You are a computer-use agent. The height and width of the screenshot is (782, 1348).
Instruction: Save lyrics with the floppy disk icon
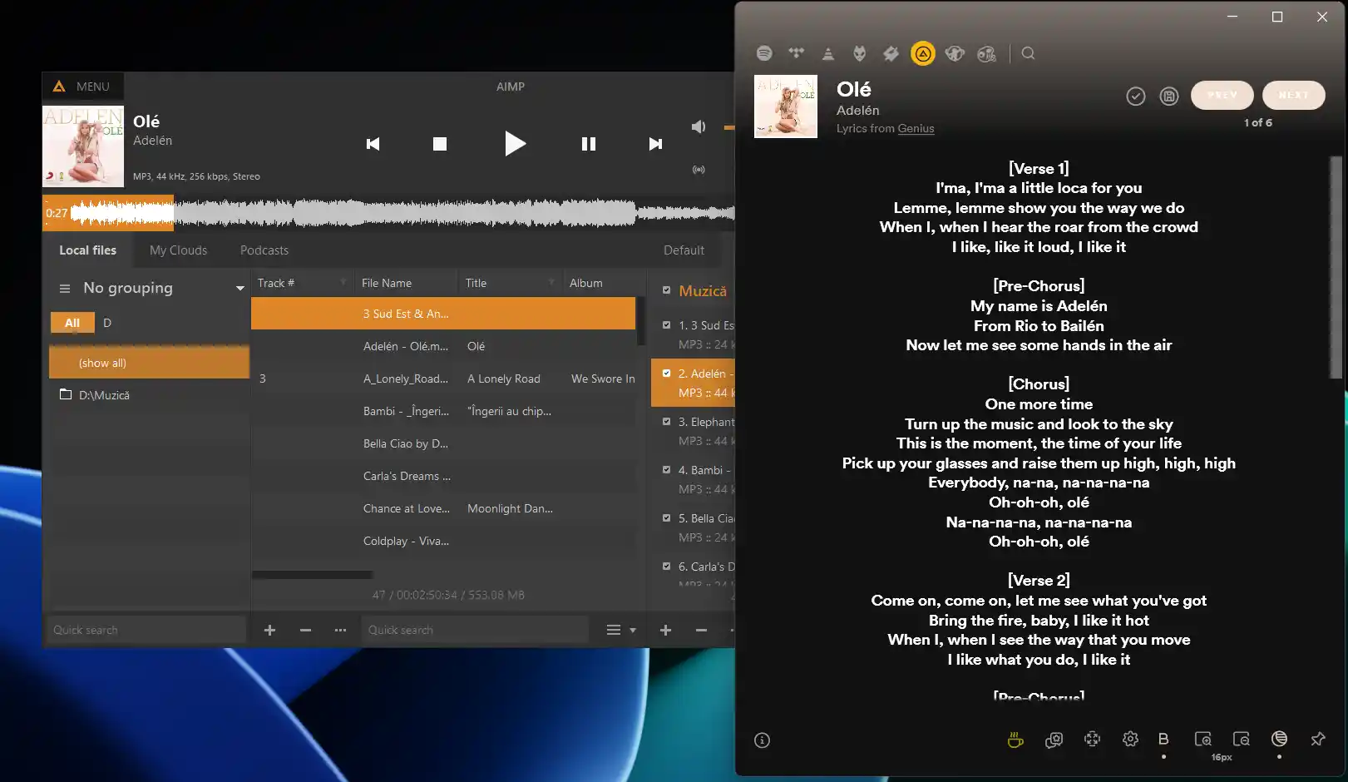[1168, 97]
